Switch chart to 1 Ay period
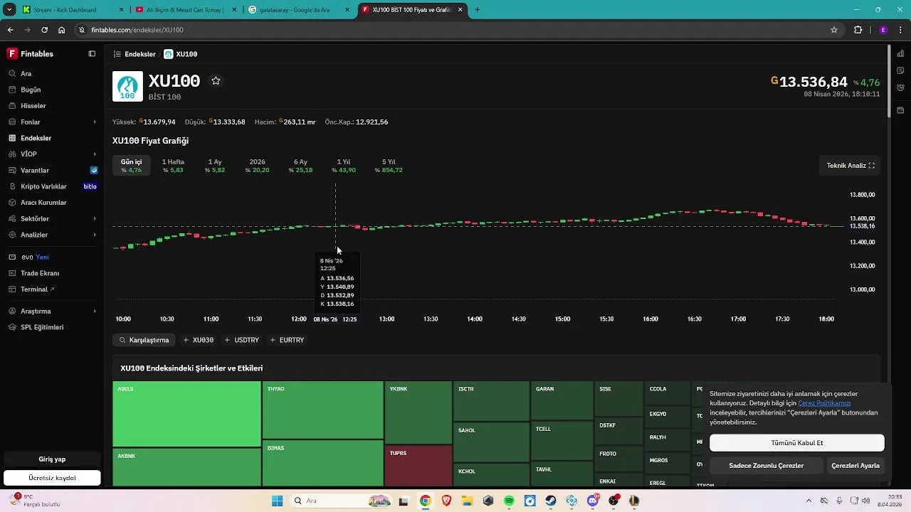The height and width of the screenshot is (512, 911). (x=215, y=166)
